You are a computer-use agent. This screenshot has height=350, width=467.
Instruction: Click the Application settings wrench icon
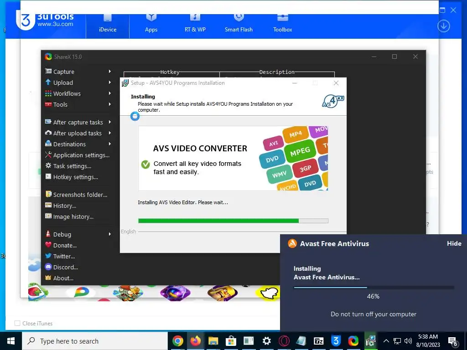click(x=48, y=155)
